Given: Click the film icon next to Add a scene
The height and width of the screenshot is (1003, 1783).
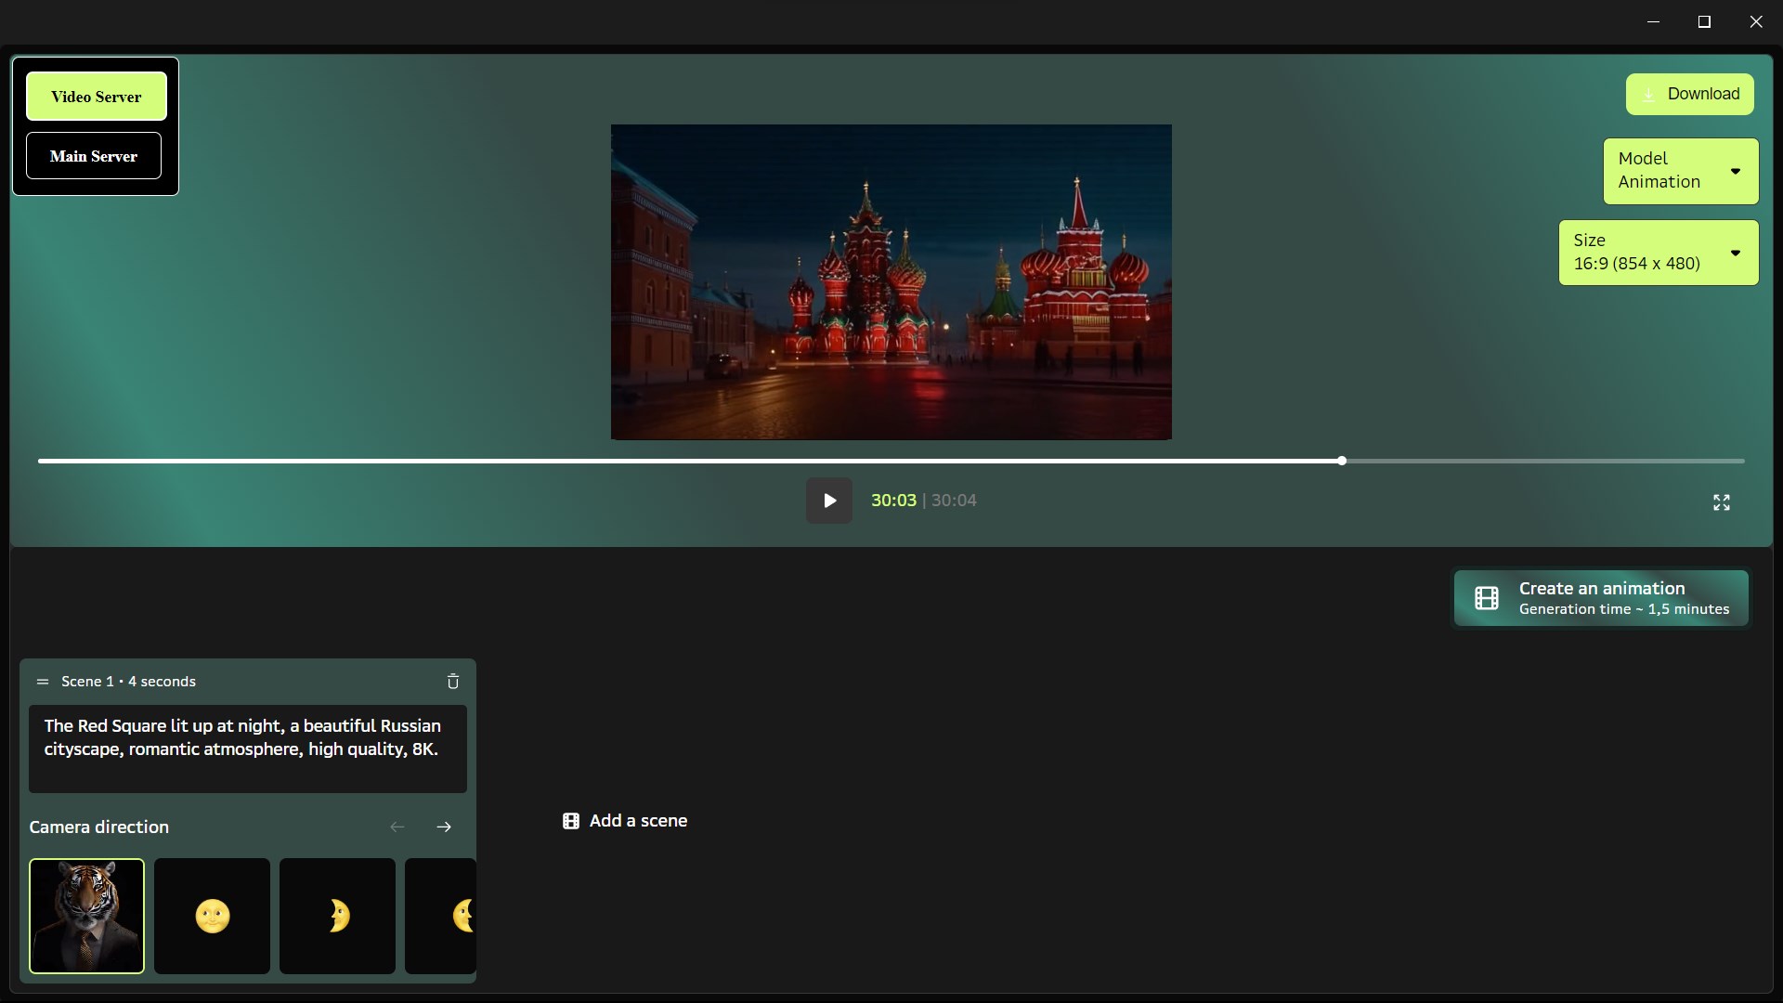Looking at the screenshot, I should click(x=571, y=821).
